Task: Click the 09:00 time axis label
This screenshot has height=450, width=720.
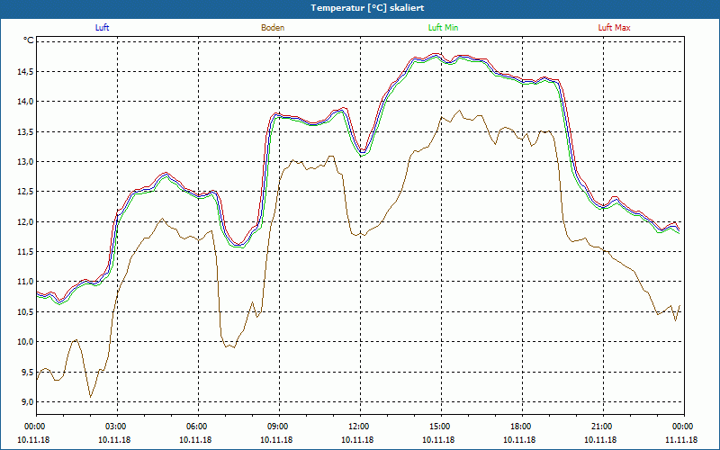Action: point(279,427)
